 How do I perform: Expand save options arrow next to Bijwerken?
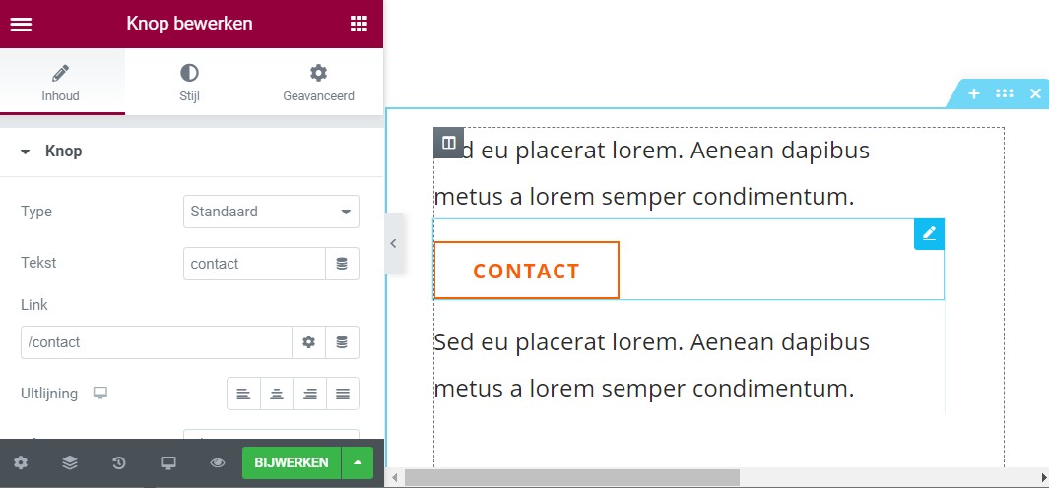[x=358, y=462]
